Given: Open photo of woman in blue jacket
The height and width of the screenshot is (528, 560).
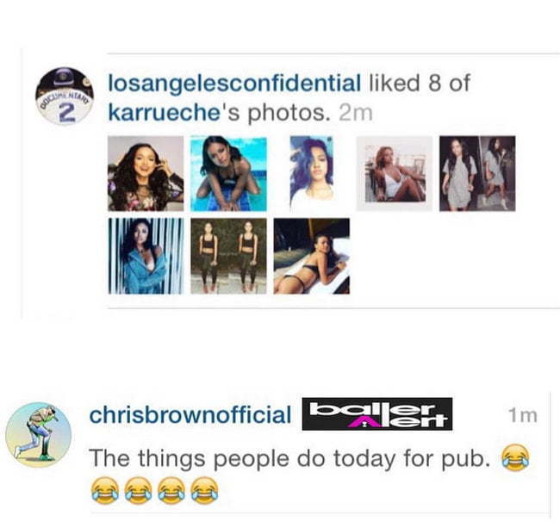Looking at the screenshot, I should coord(146,256).
